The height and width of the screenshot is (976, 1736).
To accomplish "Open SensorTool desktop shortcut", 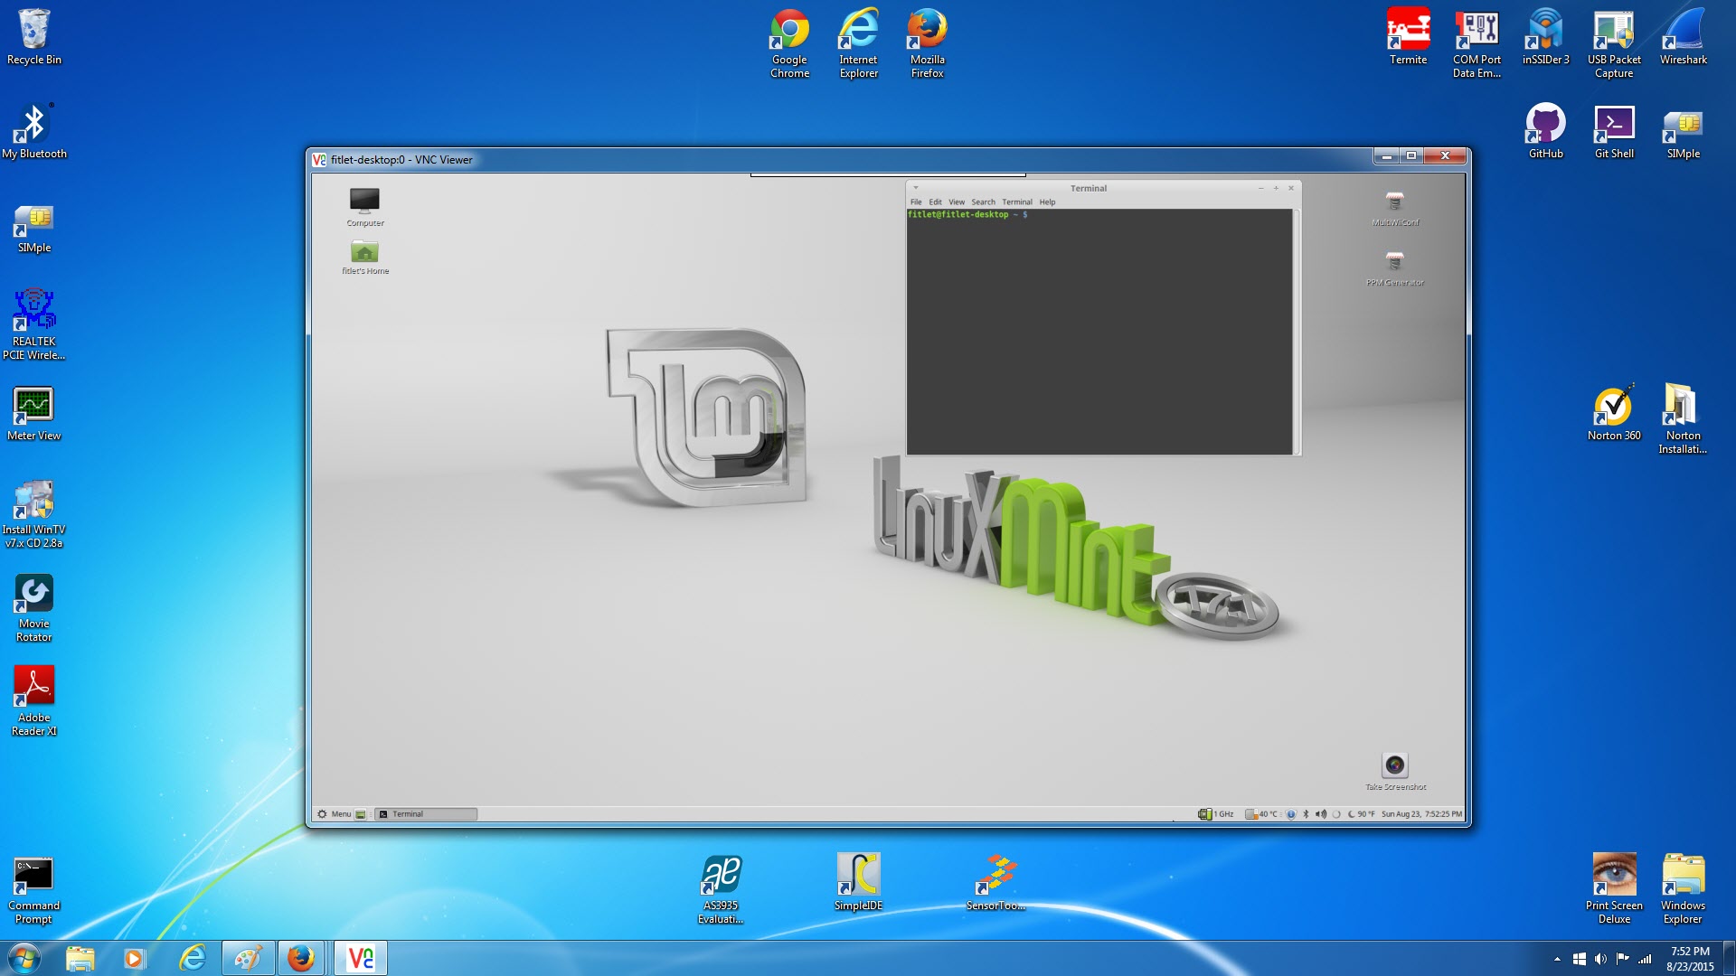I will click(995, 883).
